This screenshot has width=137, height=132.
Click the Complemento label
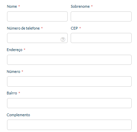click(18, 115)
